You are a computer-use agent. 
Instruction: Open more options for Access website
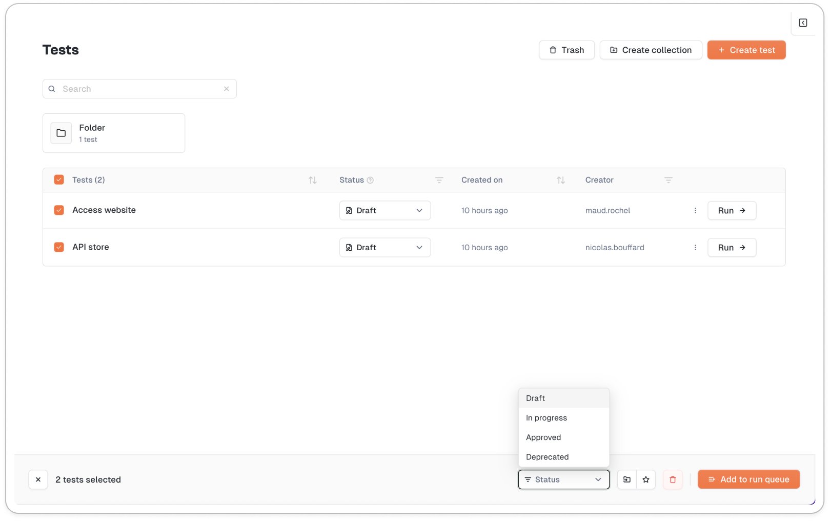[695, 210]
